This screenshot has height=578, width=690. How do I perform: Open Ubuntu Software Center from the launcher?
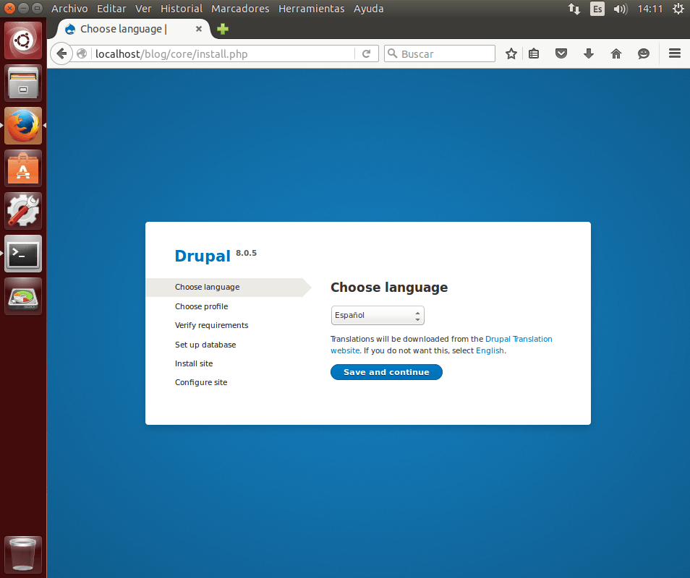(23, 169)
